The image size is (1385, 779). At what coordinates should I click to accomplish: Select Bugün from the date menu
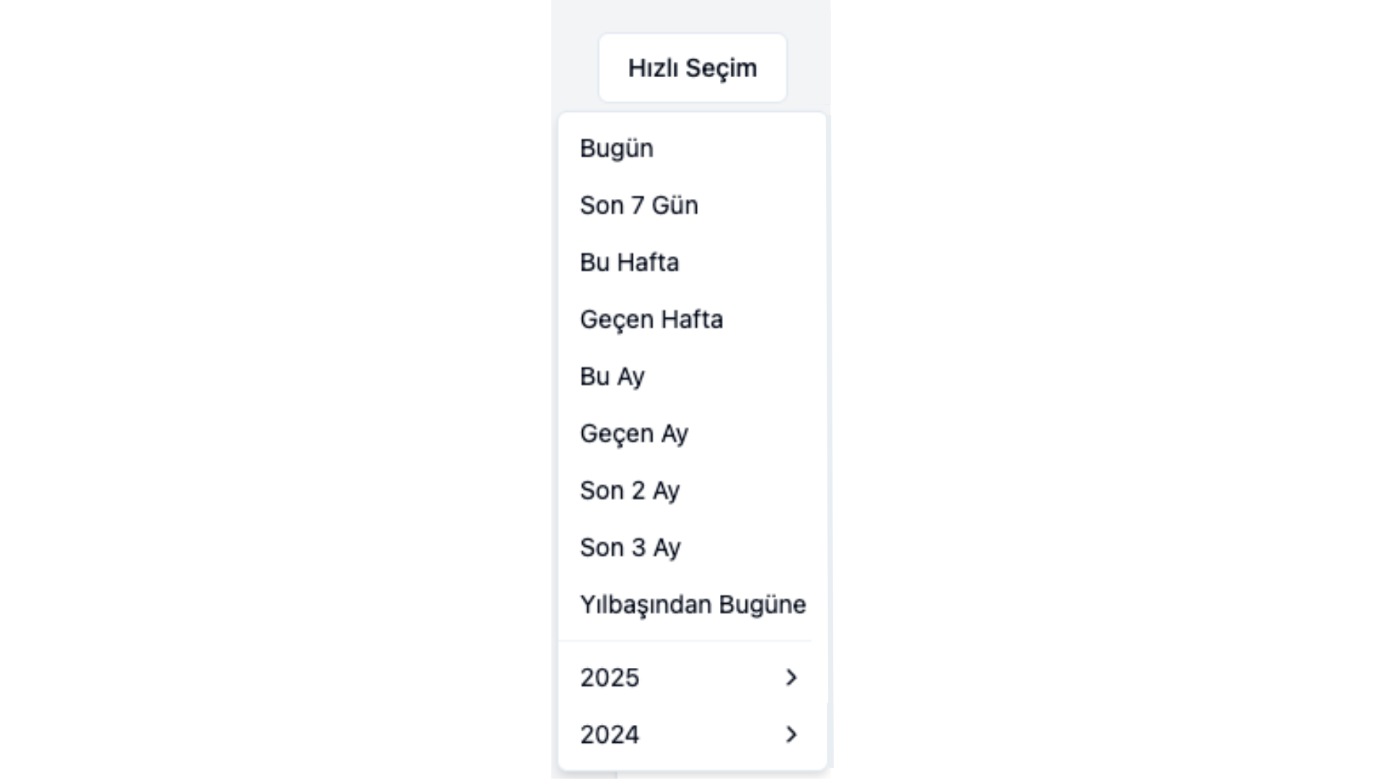pyautogui.click(x=617, y=148)
